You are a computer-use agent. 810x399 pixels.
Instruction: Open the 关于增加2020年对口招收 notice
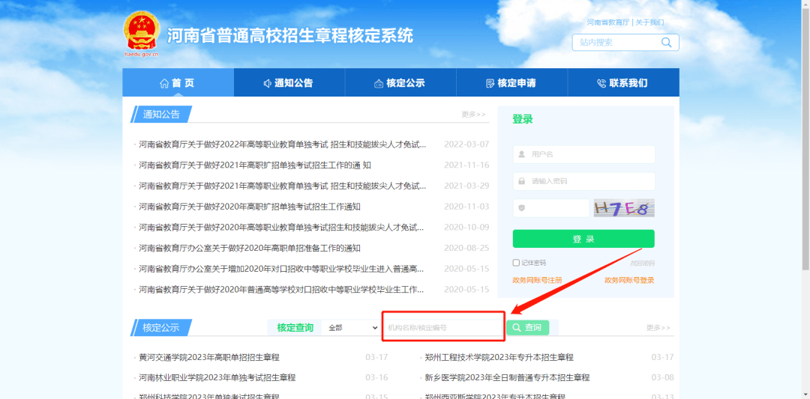click(281, 269)
